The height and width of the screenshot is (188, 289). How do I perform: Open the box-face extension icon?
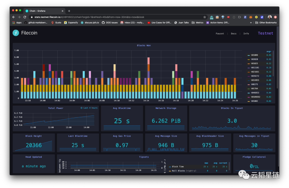[217, 17]
